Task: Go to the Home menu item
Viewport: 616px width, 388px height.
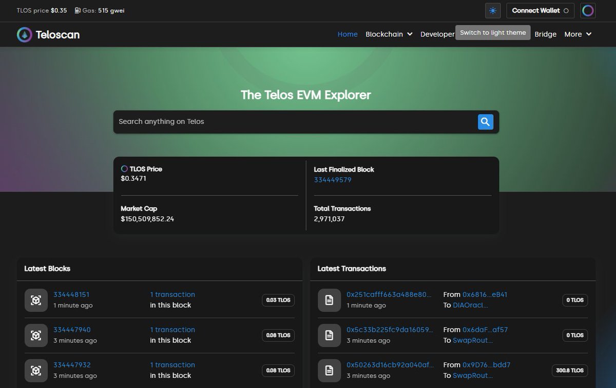Action: (348, 34)
